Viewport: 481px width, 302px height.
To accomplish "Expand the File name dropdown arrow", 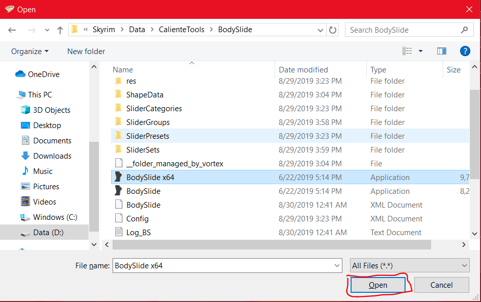I will point(337,265).
